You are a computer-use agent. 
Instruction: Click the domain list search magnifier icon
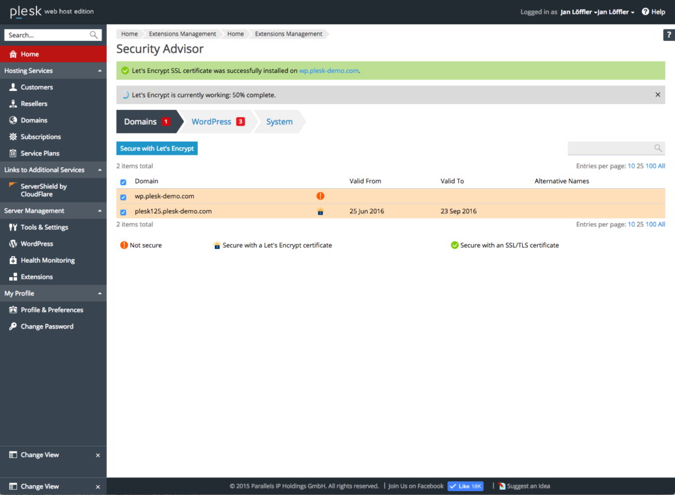pyautogui.click(x=659, y=148)
